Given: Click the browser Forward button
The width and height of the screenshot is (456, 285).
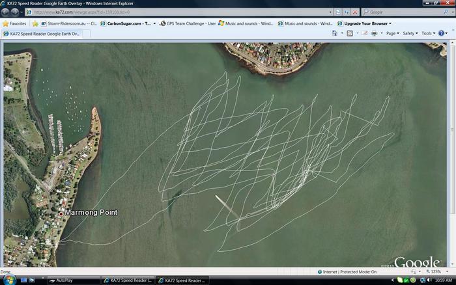Looking at the screenshot, I should click(15, 12).
